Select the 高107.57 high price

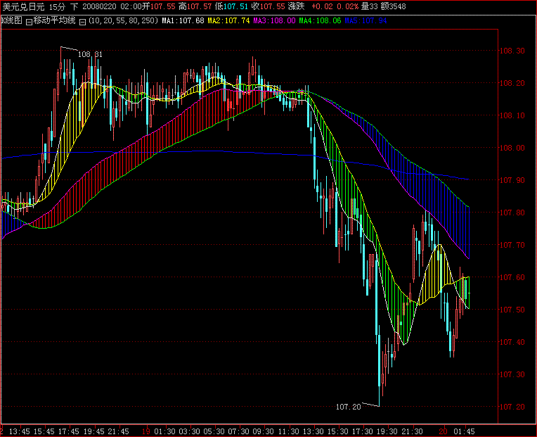coord(195,6)
